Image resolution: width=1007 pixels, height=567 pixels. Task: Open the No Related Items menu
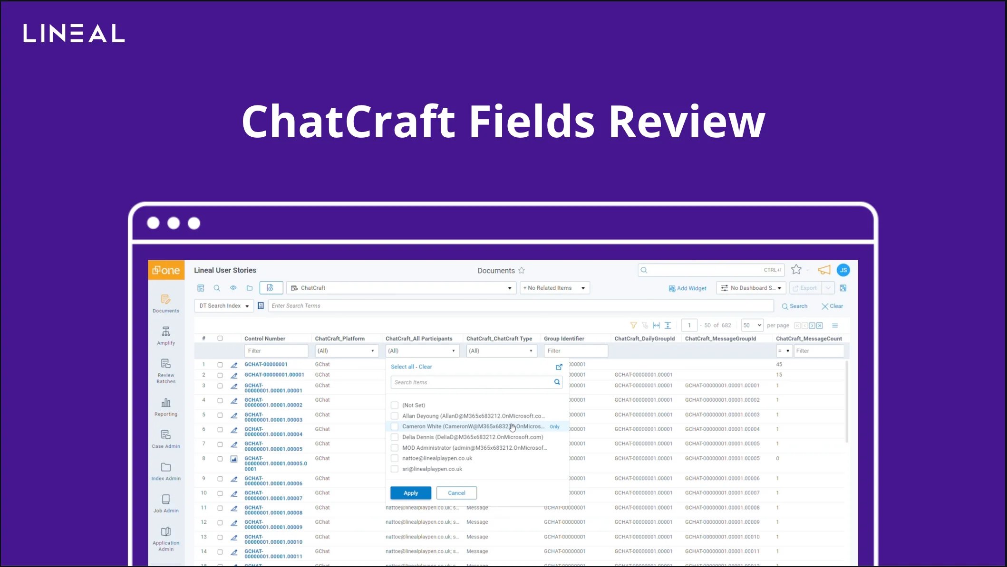(554, 288)
